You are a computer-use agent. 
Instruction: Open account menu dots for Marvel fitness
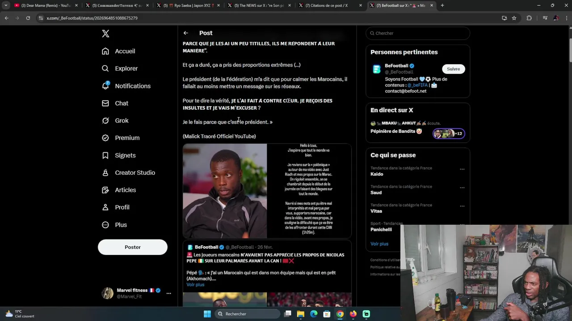pyautogui.click(x=168, y=293)
